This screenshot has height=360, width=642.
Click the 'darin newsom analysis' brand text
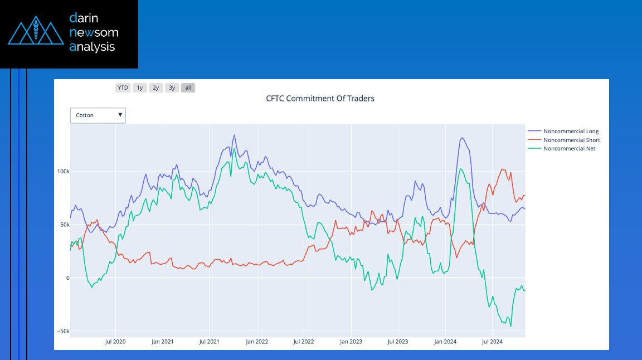[x=93, y=32]
